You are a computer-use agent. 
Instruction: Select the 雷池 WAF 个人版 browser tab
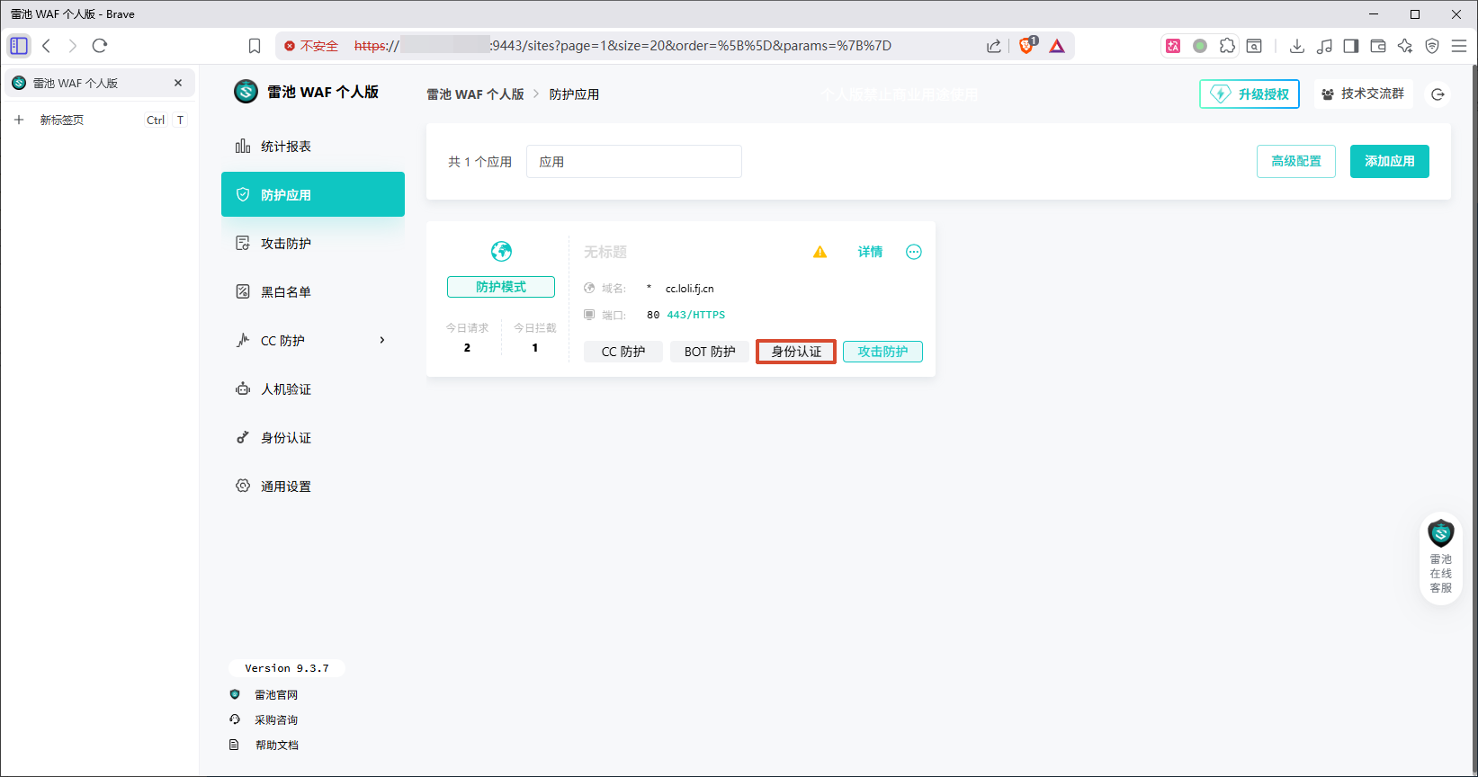pos(99,83)
